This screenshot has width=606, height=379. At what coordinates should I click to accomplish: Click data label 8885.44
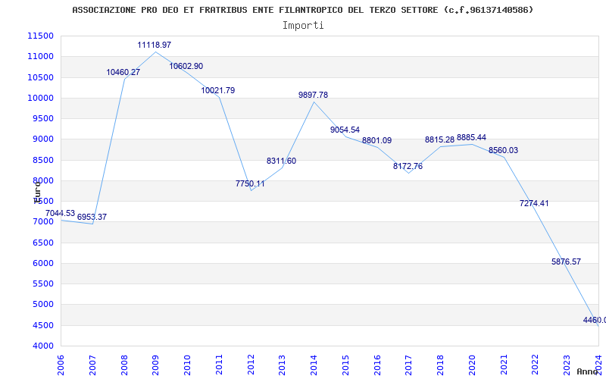click(x=471, y=137)
